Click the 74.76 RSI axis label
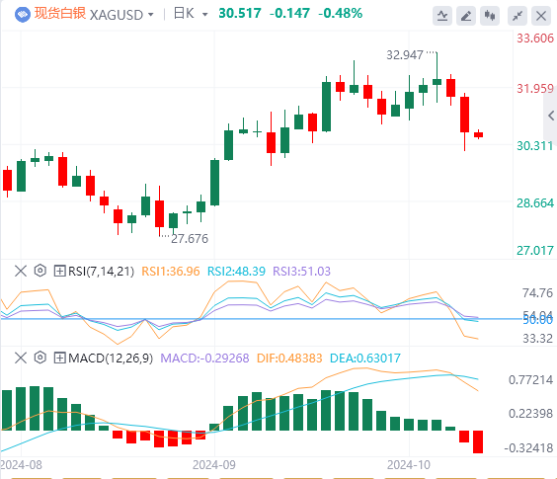The width and height of the screenshot is (557, 479). tap(537, 293)
